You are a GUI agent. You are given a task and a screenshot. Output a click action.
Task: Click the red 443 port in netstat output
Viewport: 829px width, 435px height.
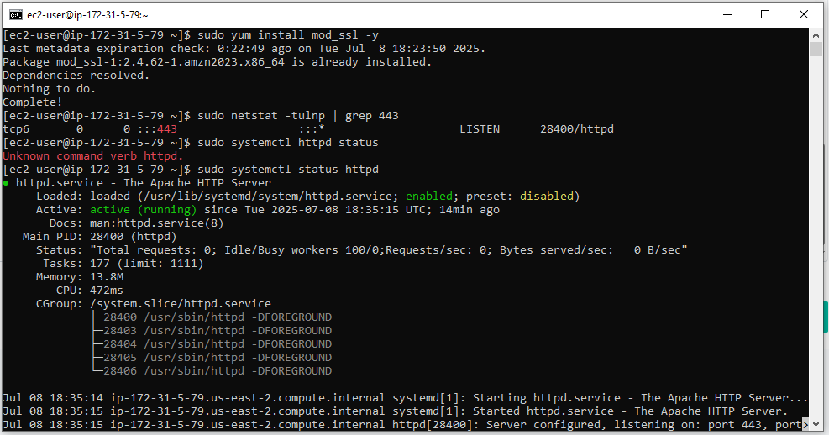click(167, 129)
